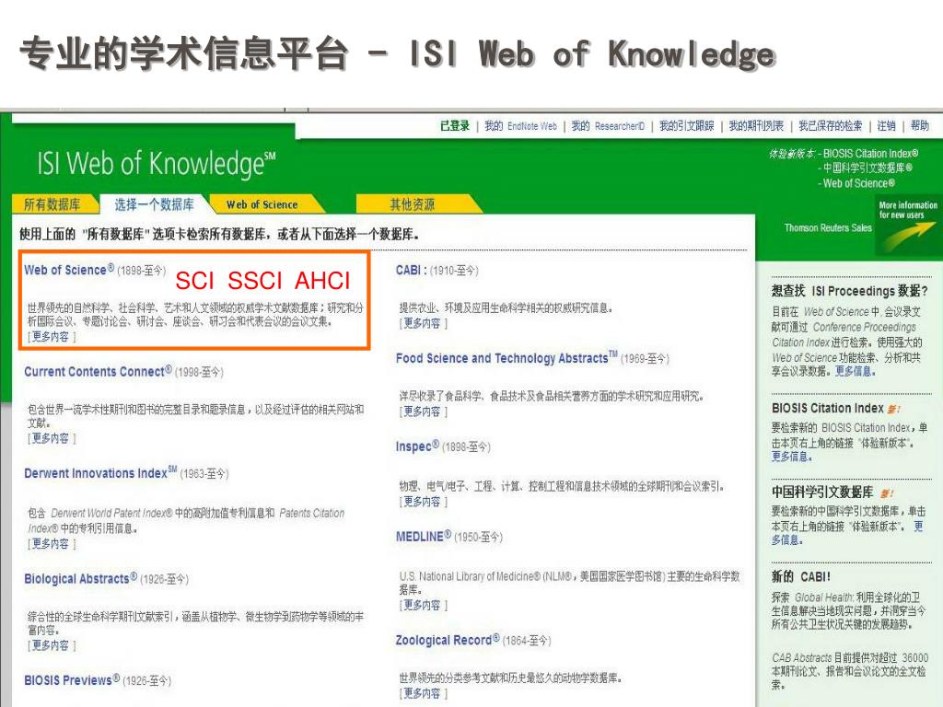Image resolution: width=943 pixels, height=707 pixels.
Task: Open 更多内容 under Current Contents Connect
Action: point(51,438)
